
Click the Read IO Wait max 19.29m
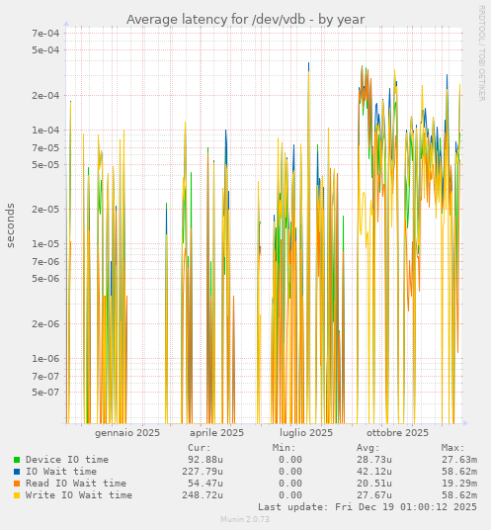(459, 483)
